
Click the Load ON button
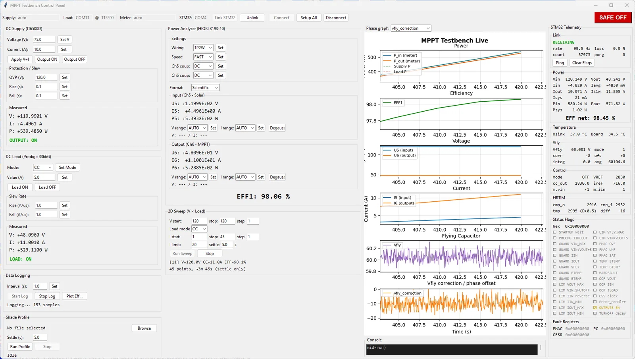tap(20, 187)
